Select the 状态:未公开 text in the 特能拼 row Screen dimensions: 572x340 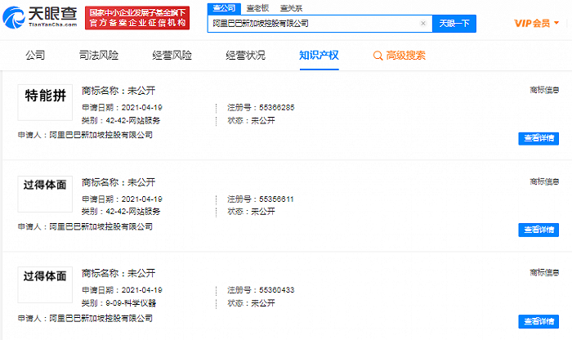[x=252, y=120]
